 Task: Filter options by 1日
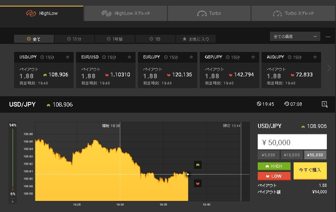click(155, 39)
